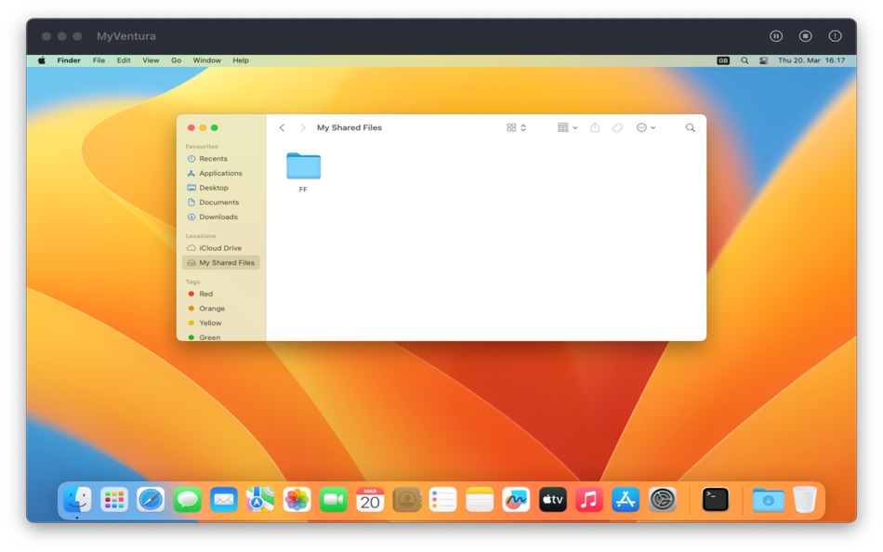Open Photos from the Dock
The image size is (883, 552).
pos(297,499)
